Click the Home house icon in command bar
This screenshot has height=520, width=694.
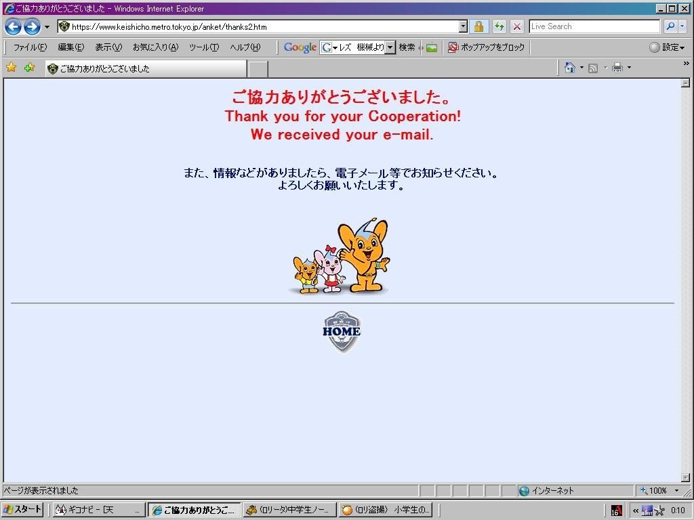coord(570,68)
